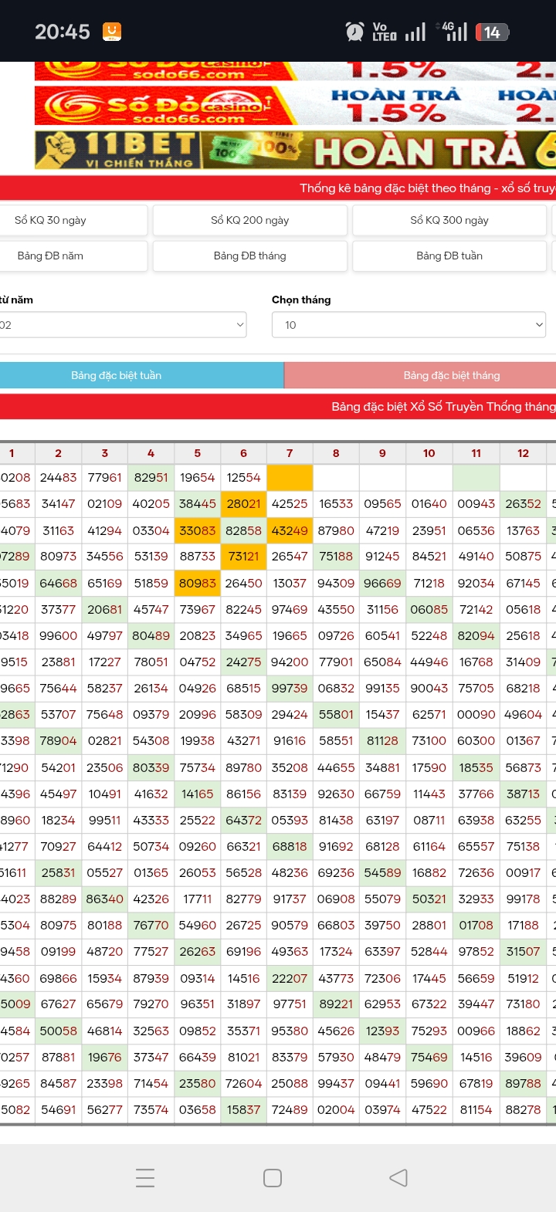The height and width of the screenshot is (1212, 556).
Task: Tap the Android back triangle icon
Action: (x=398, y=1177)
